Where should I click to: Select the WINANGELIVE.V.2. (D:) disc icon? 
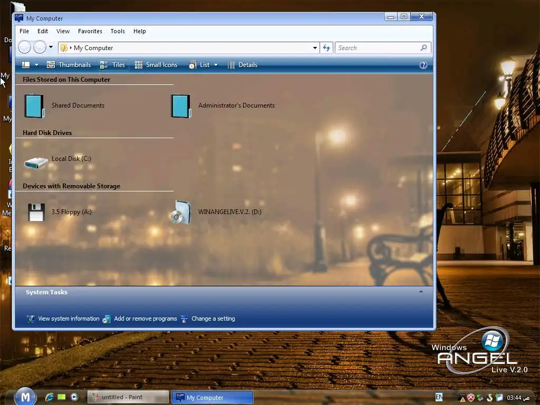pos(181,212)
